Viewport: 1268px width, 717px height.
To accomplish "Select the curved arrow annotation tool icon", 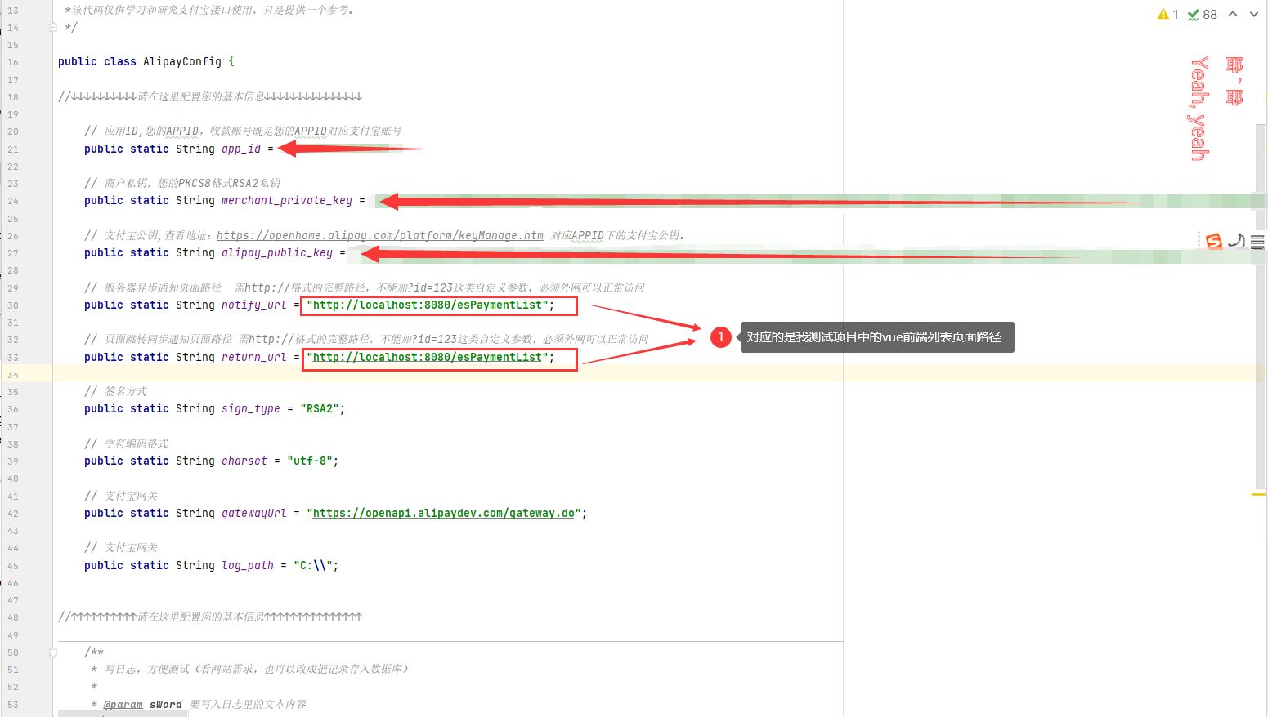I will pyautogui.click(x=1235, y=239).
